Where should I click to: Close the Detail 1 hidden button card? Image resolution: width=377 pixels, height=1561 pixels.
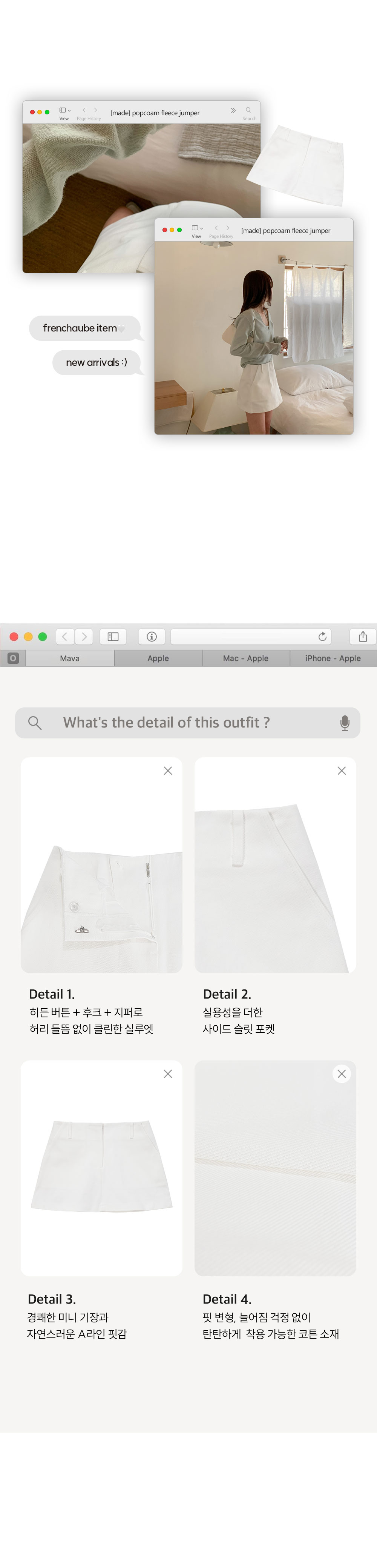(168, 771)
